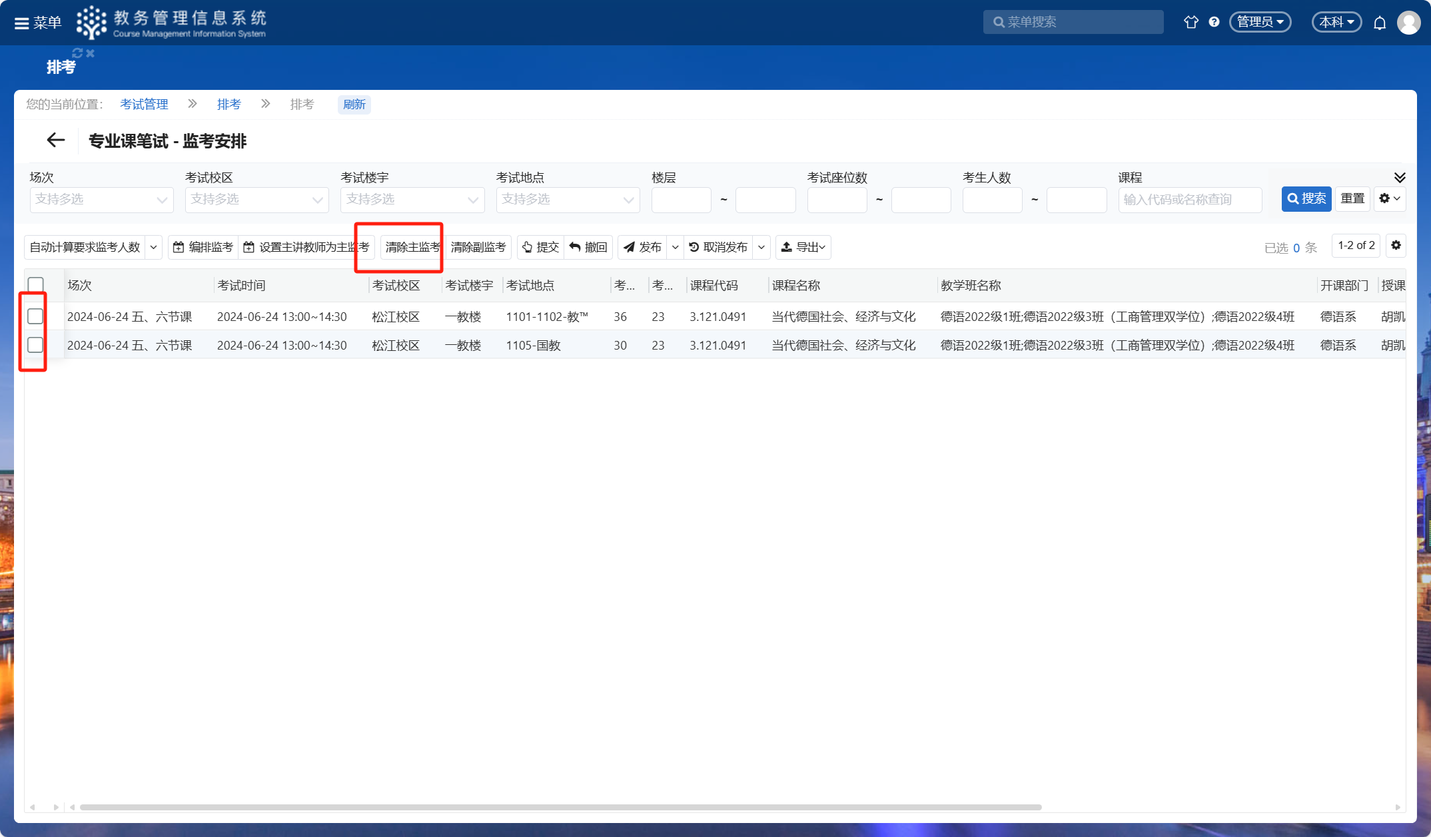This screenshot has width=1431, height=837.
Task: Click the user avatar icon
Action: [1408, 23]
